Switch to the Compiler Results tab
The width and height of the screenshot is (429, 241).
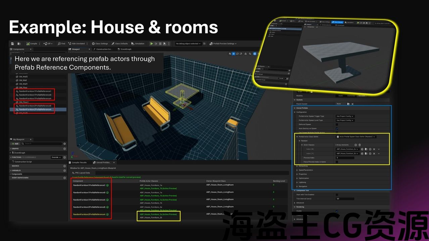(x=79, y=163)
